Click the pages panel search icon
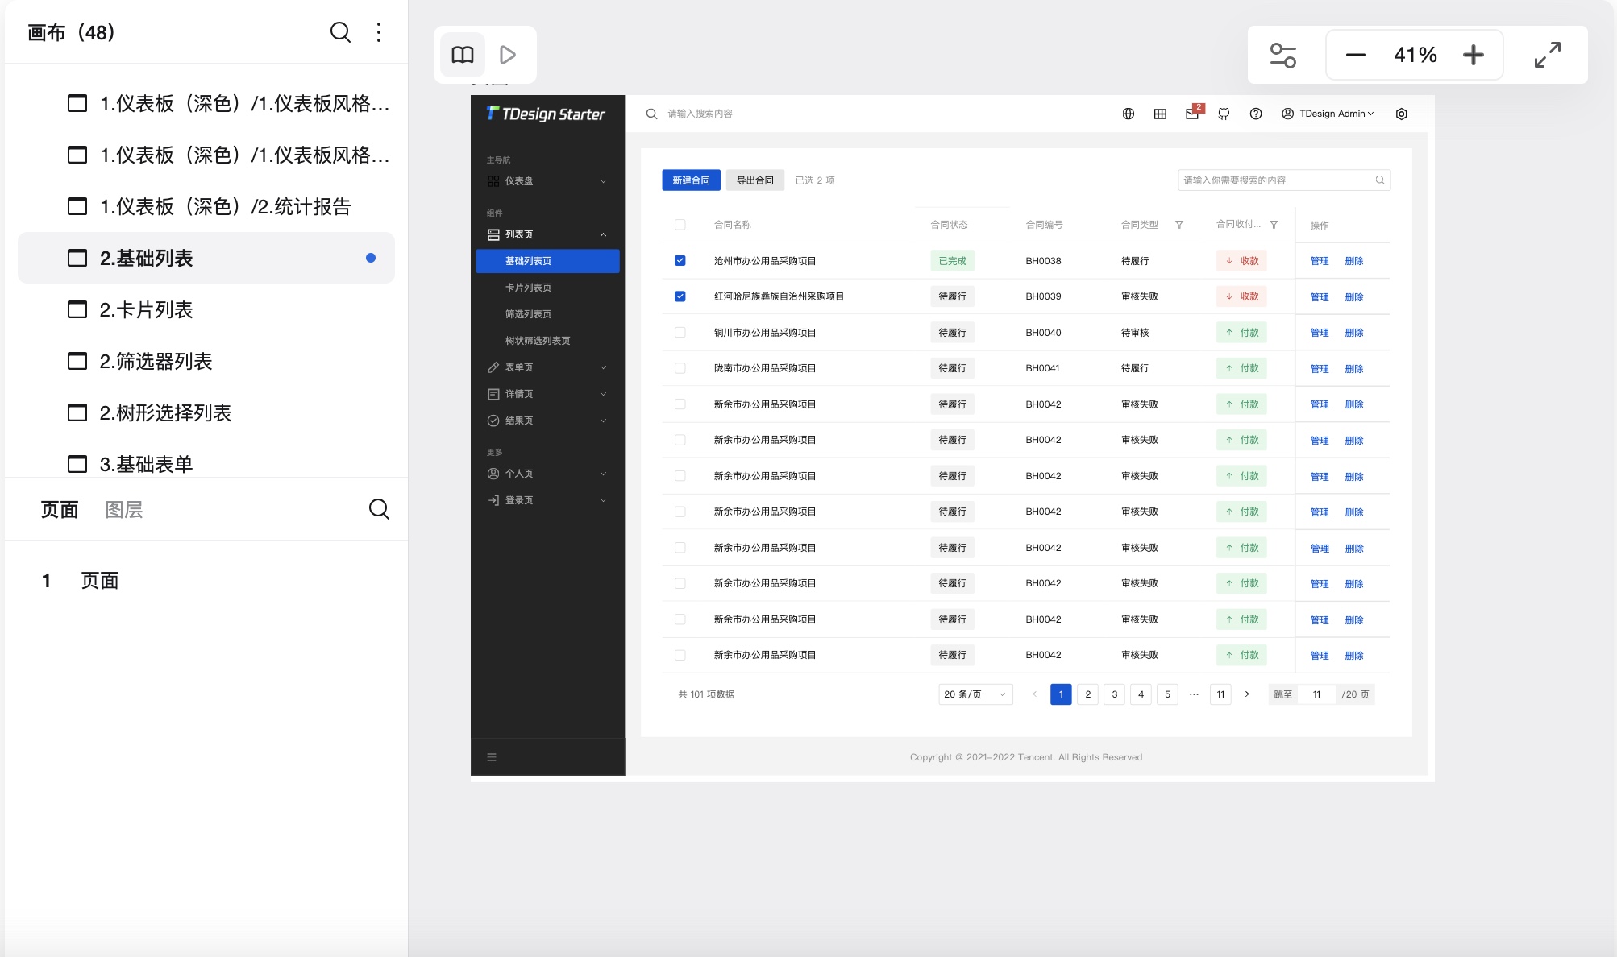 [x=379, y=509]
